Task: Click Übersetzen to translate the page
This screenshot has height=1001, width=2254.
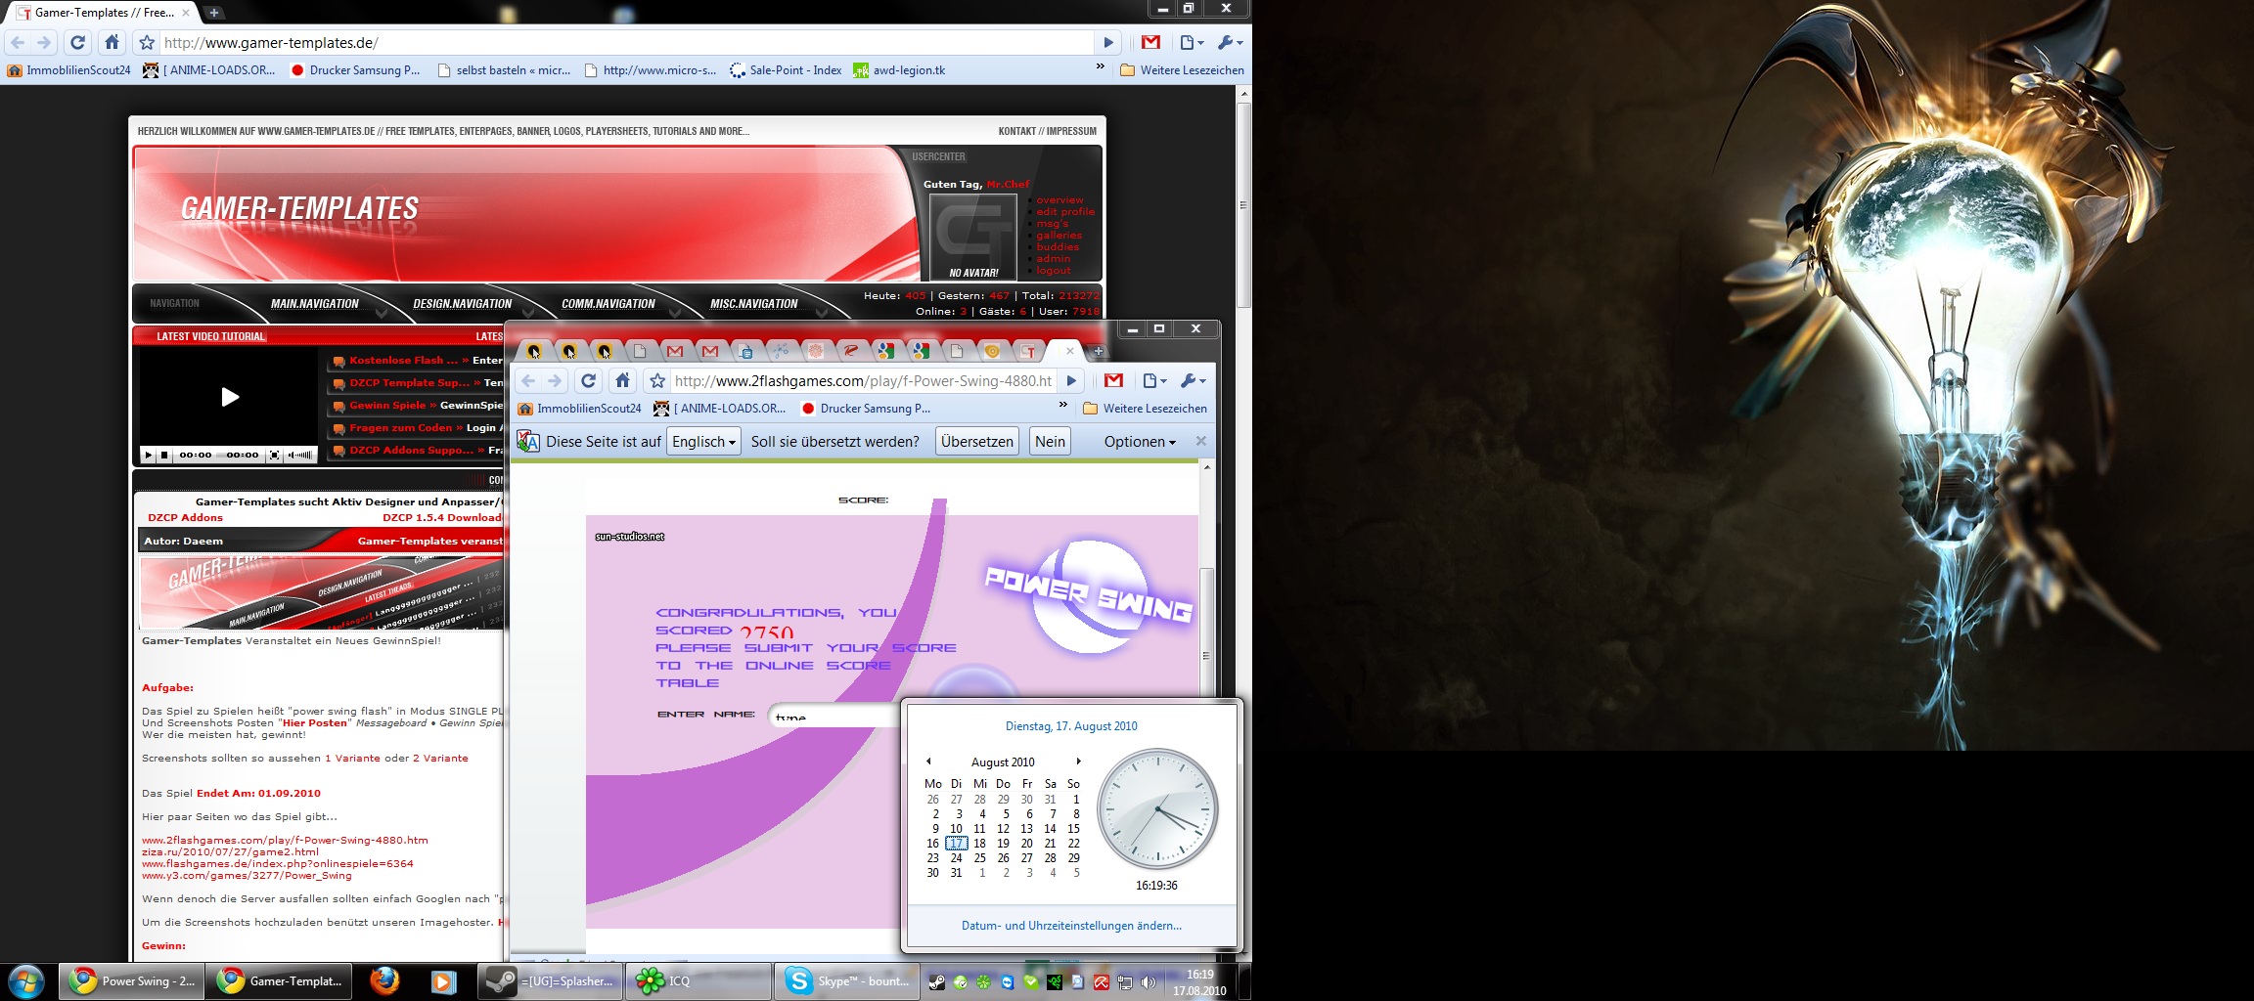Action: 976,441
